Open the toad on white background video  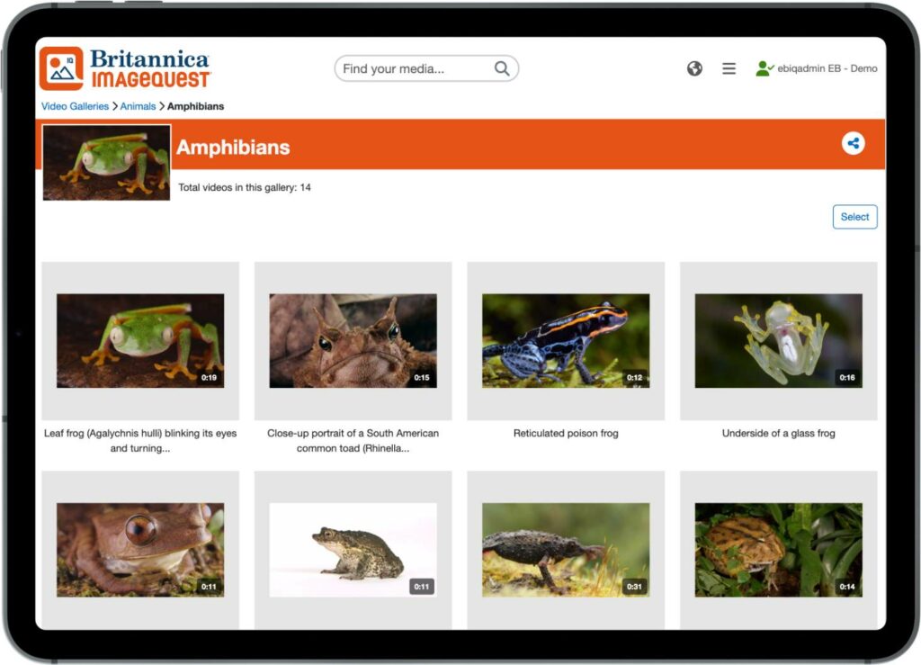(353, 550)
